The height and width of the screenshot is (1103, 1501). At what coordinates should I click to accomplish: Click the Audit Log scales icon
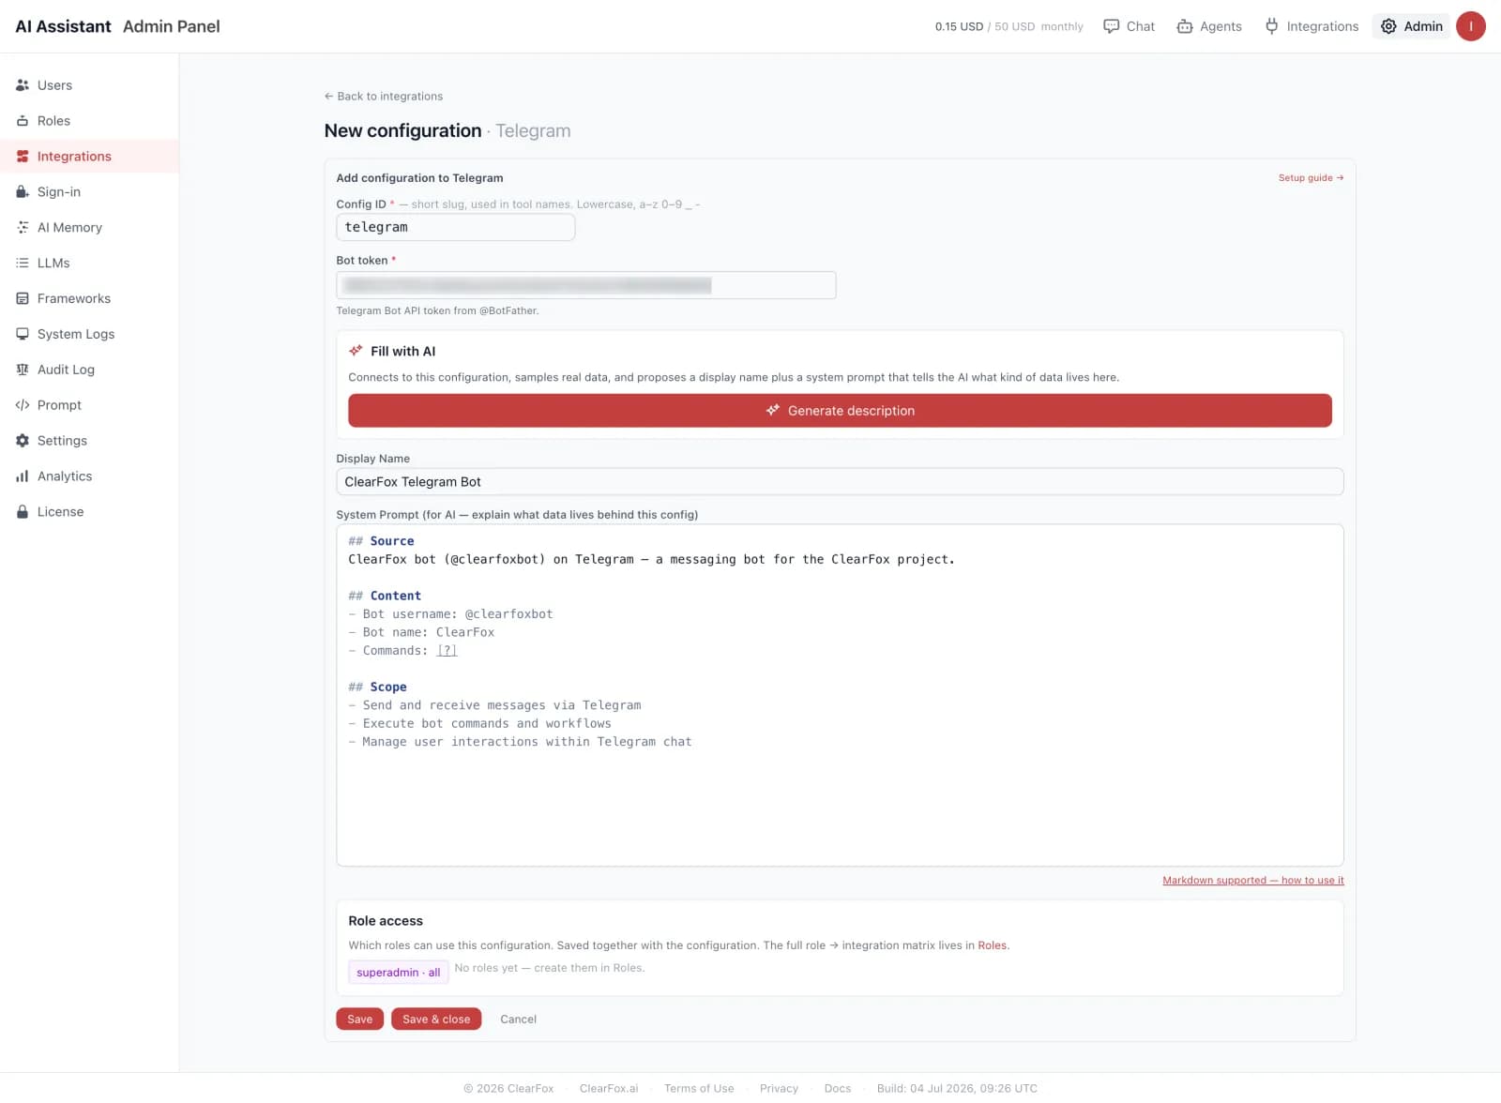coord(23,370)
